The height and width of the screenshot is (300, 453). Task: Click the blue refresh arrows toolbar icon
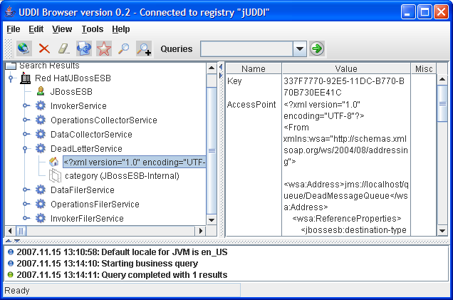click(84, 48)
